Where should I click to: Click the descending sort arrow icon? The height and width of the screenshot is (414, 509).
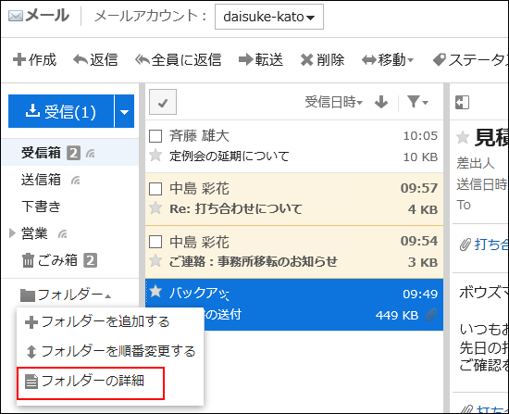pyautogui.click(x=381, y=102)
